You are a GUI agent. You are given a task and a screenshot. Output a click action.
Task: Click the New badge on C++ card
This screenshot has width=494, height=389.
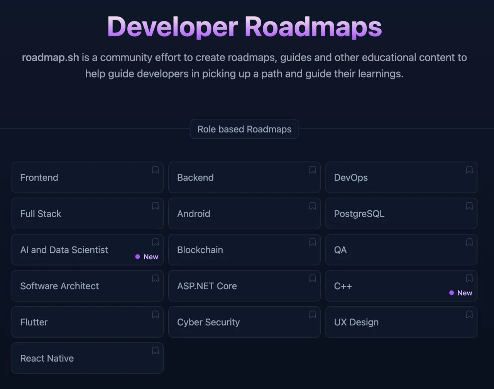[x=461, y=293]
